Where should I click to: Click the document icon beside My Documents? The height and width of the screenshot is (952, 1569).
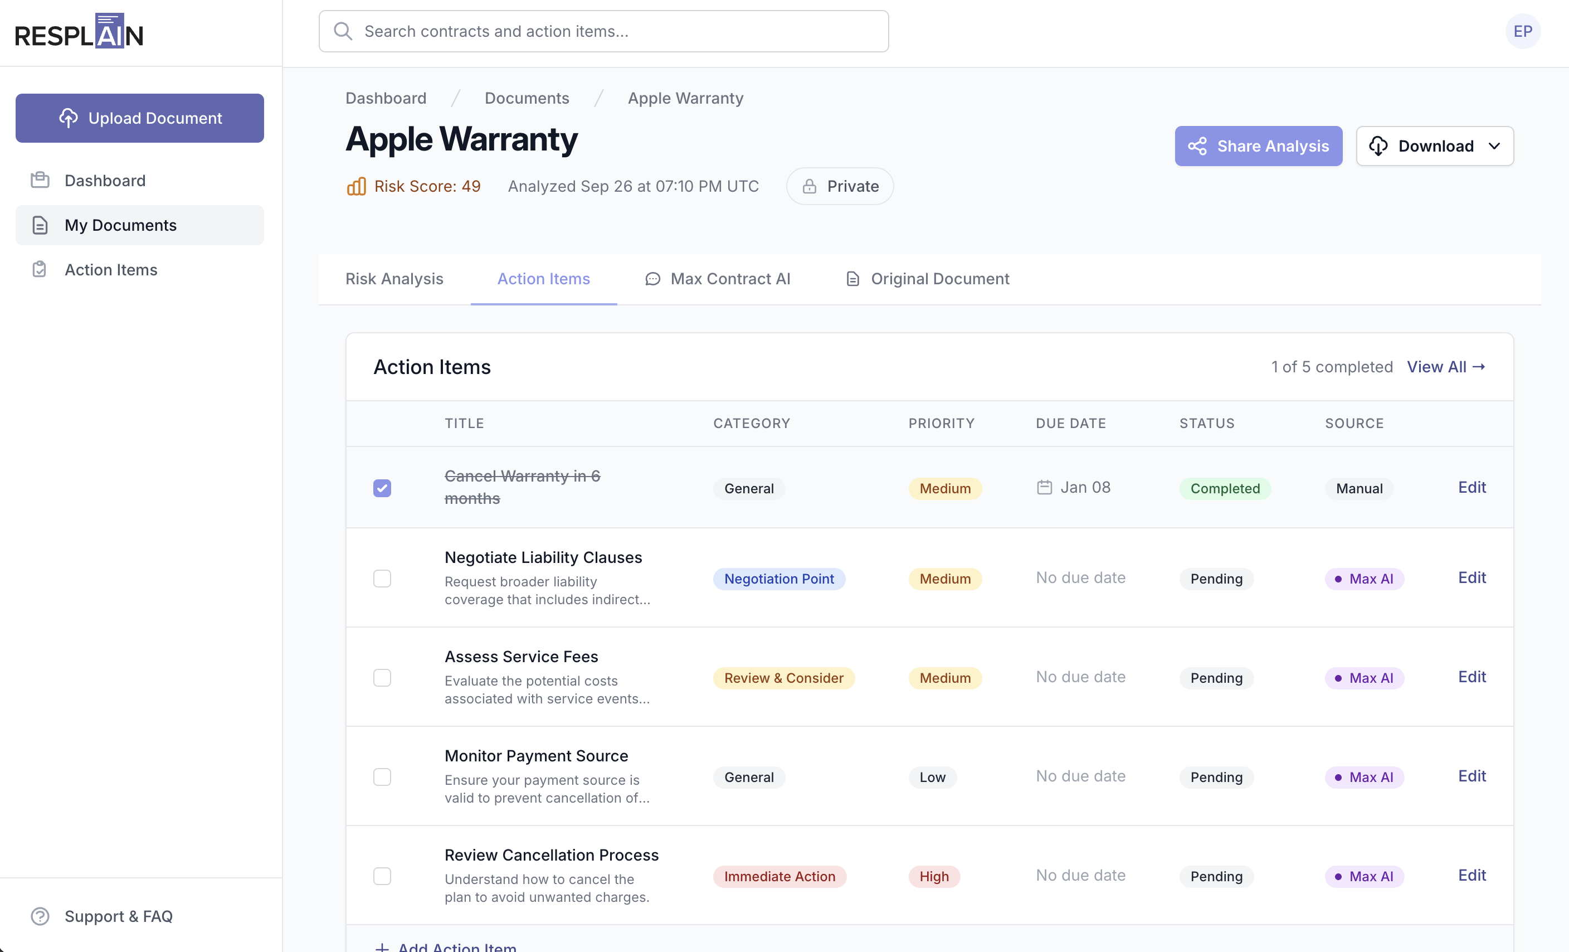click(x=40, y=224)
